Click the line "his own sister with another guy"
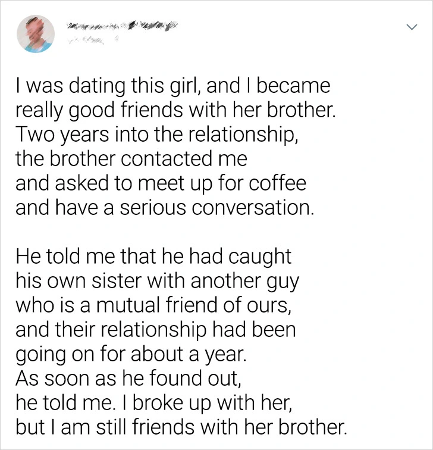Screen dimensions: 433x450 (x=158, y=280)
